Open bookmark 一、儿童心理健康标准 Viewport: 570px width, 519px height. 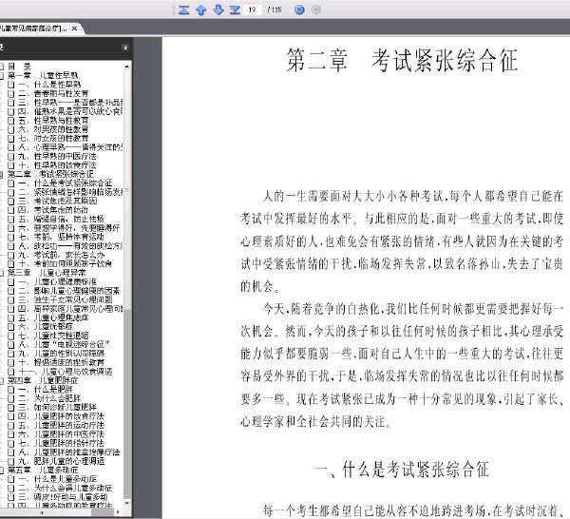click(57, 281)
